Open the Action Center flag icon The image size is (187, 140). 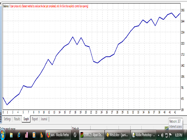171,135
